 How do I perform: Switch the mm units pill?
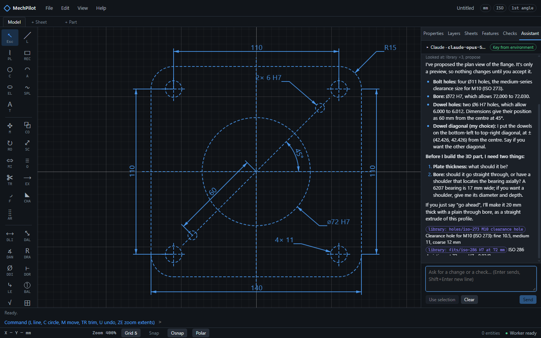486,8
